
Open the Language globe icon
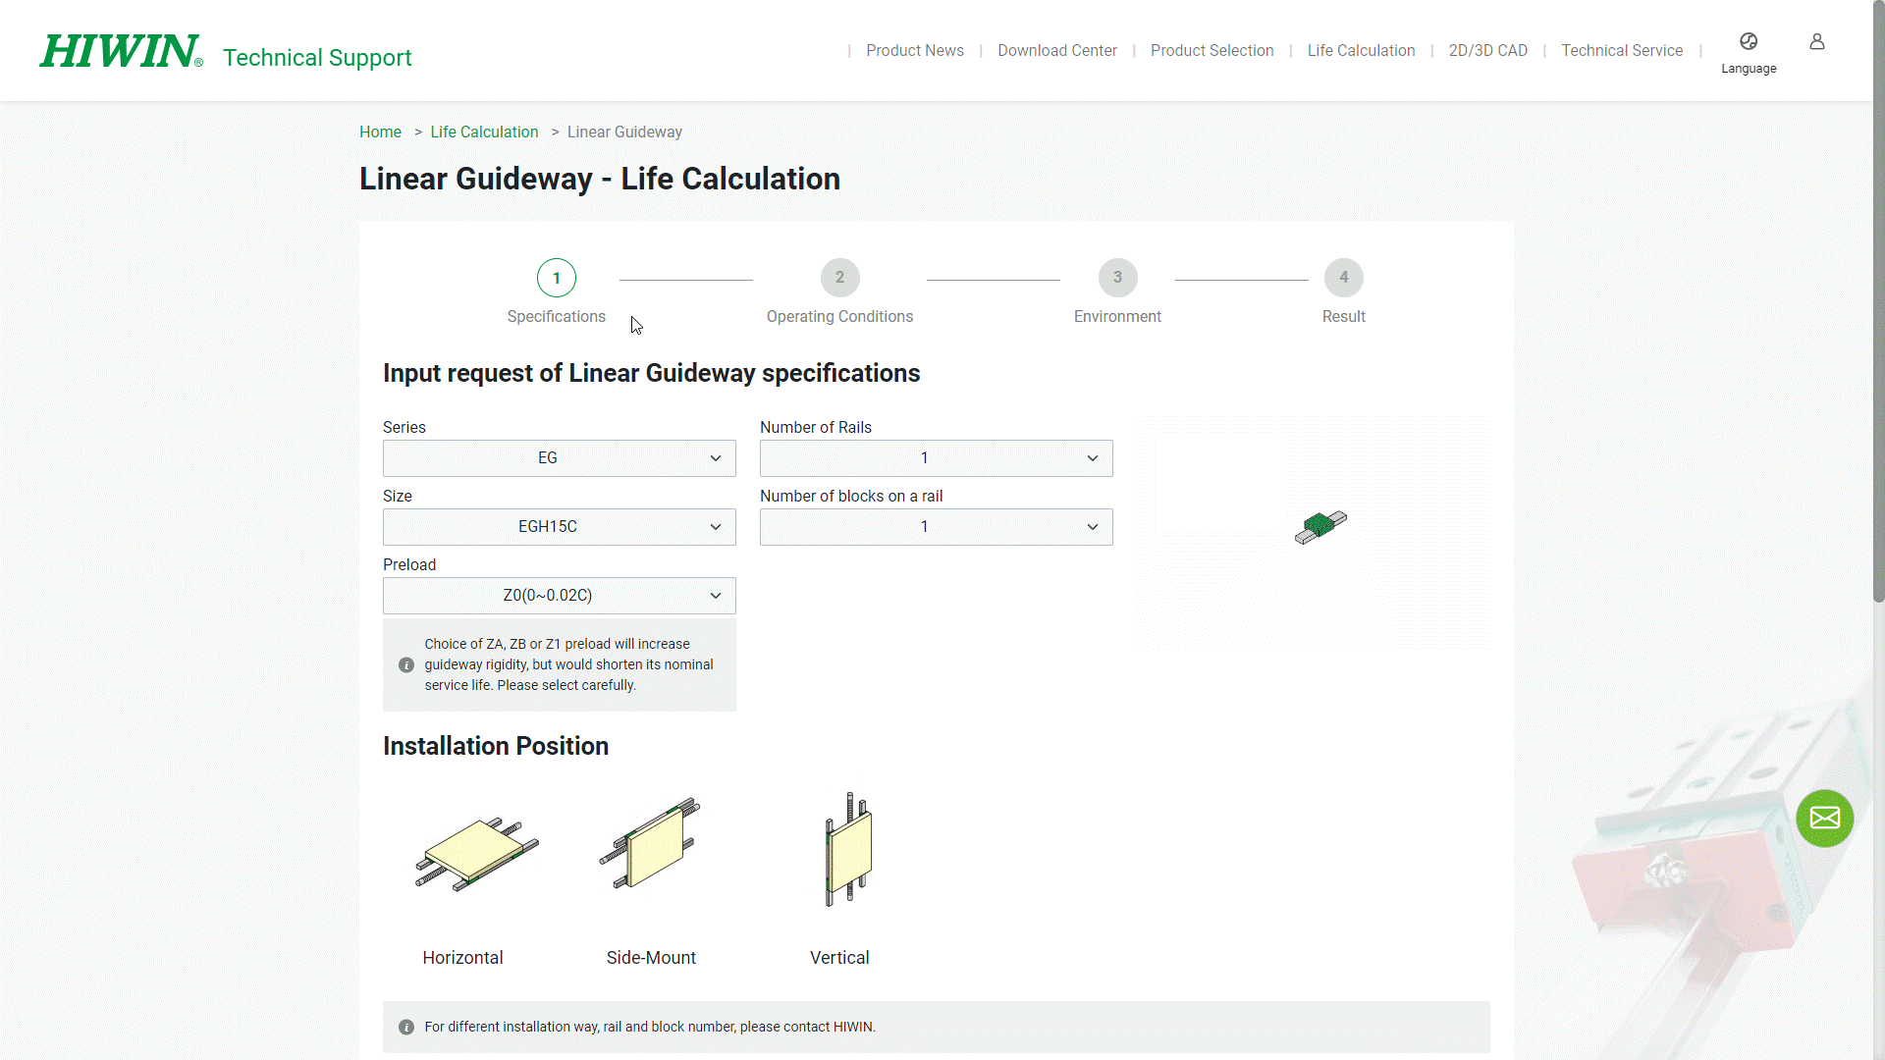point(1748,42)
